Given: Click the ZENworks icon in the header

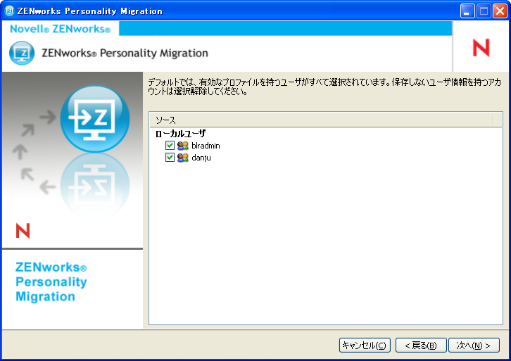Looking at the screenshot, I should point(22,53).
